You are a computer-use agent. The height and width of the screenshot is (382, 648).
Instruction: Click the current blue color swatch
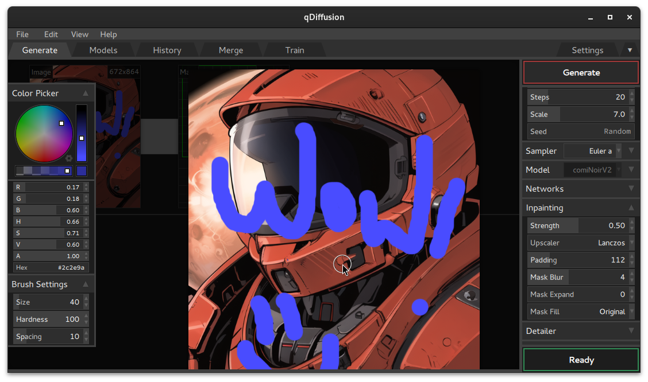tap(82, 171)
